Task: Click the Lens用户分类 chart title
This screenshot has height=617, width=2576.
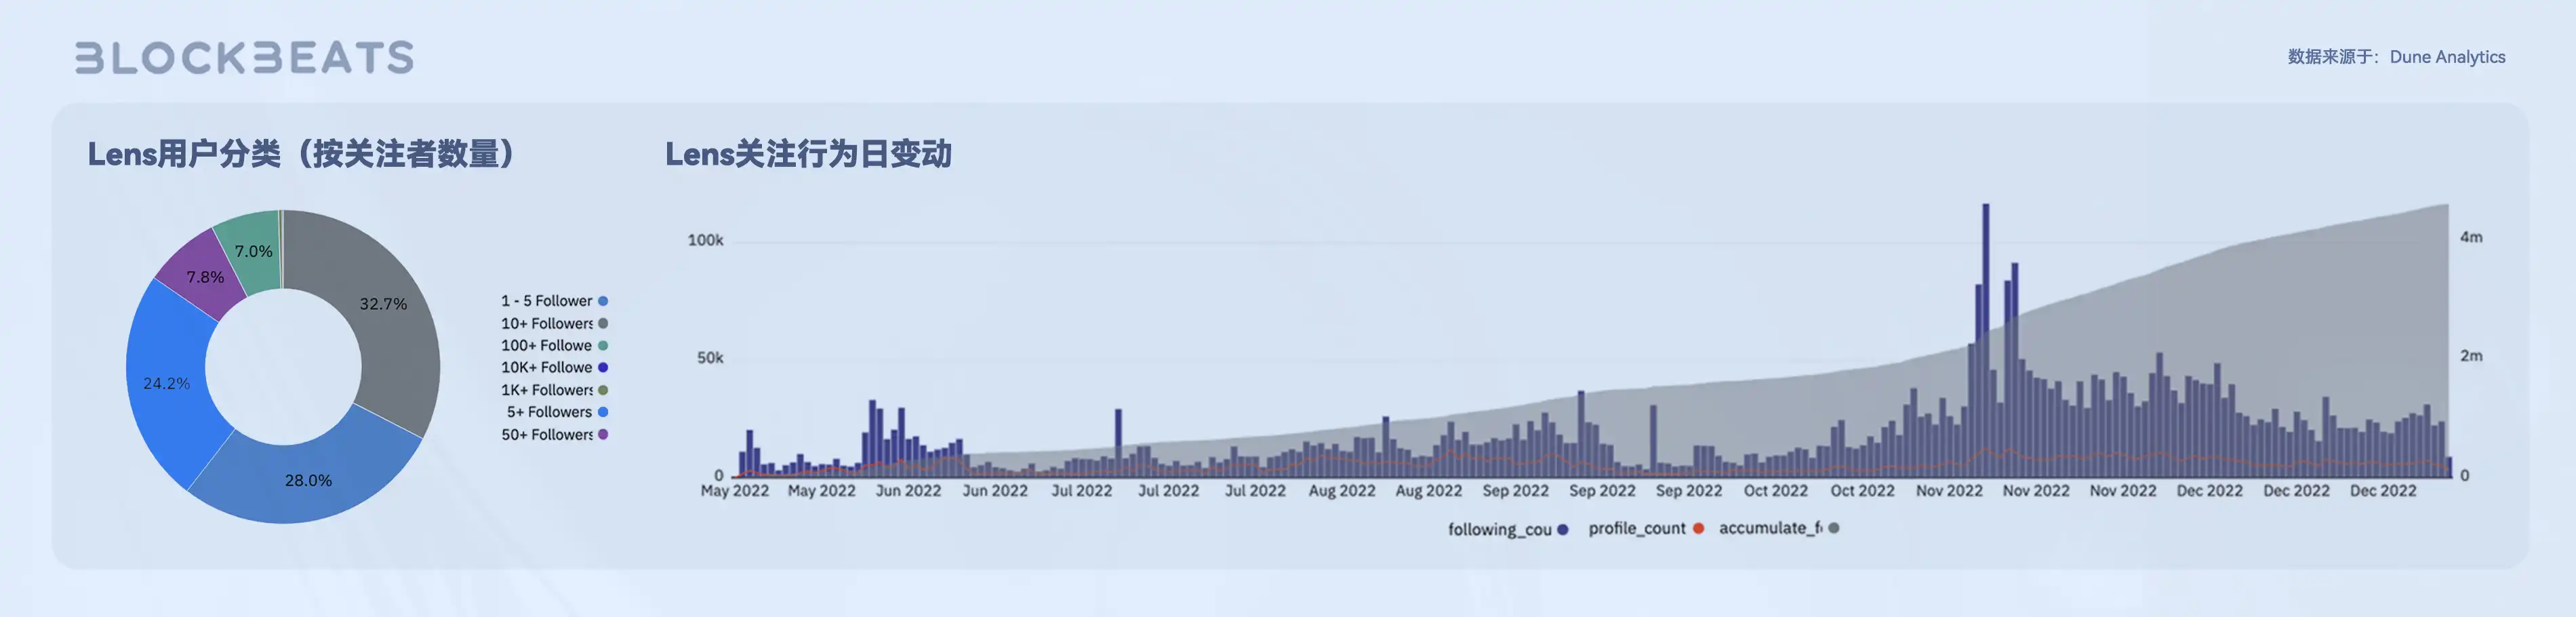Action: (301, 154)
